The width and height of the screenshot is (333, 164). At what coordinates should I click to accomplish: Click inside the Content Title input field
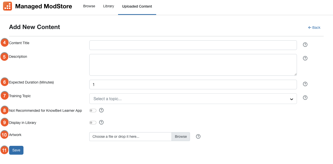tap(193, 45)
